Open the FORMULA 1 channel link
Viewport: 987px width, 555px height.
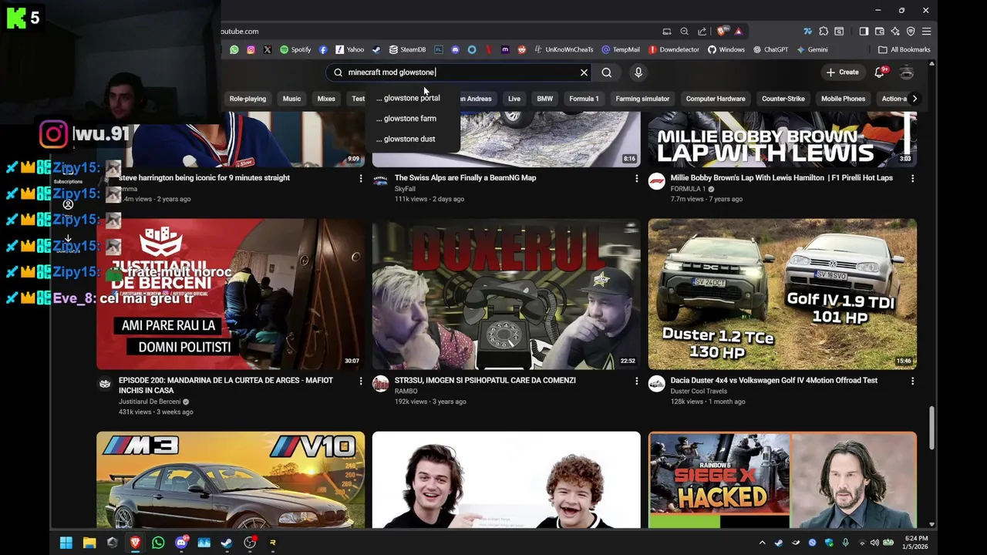tap(688, 189)
